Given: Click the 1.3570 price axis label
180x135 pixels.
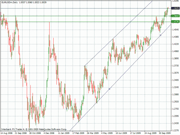Looking at the screenshot, I should click(175, 73).
